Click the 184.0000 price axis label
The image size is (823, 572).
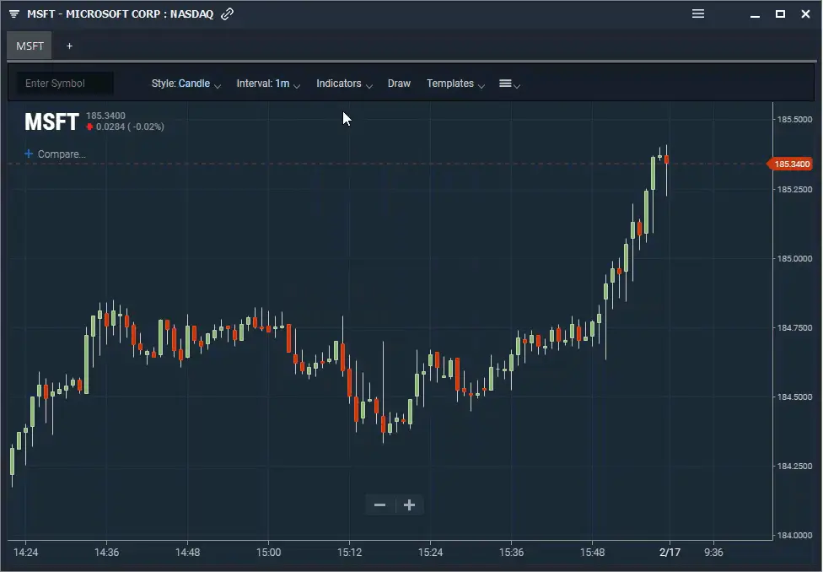pyautogui.click(x=794, y=535)
